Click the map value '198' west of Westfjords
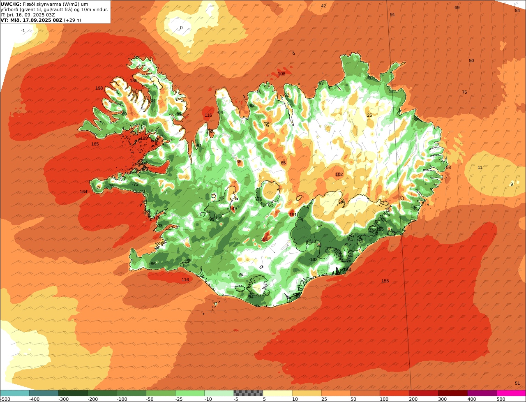Screen dimensions: 526x402 click(99, 88)
